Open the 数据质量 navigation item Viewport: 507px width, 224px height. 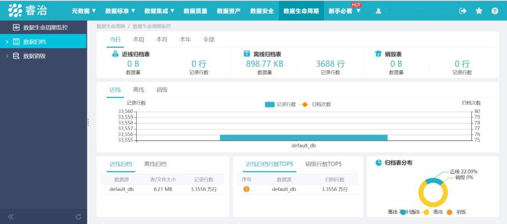(195, 11)
